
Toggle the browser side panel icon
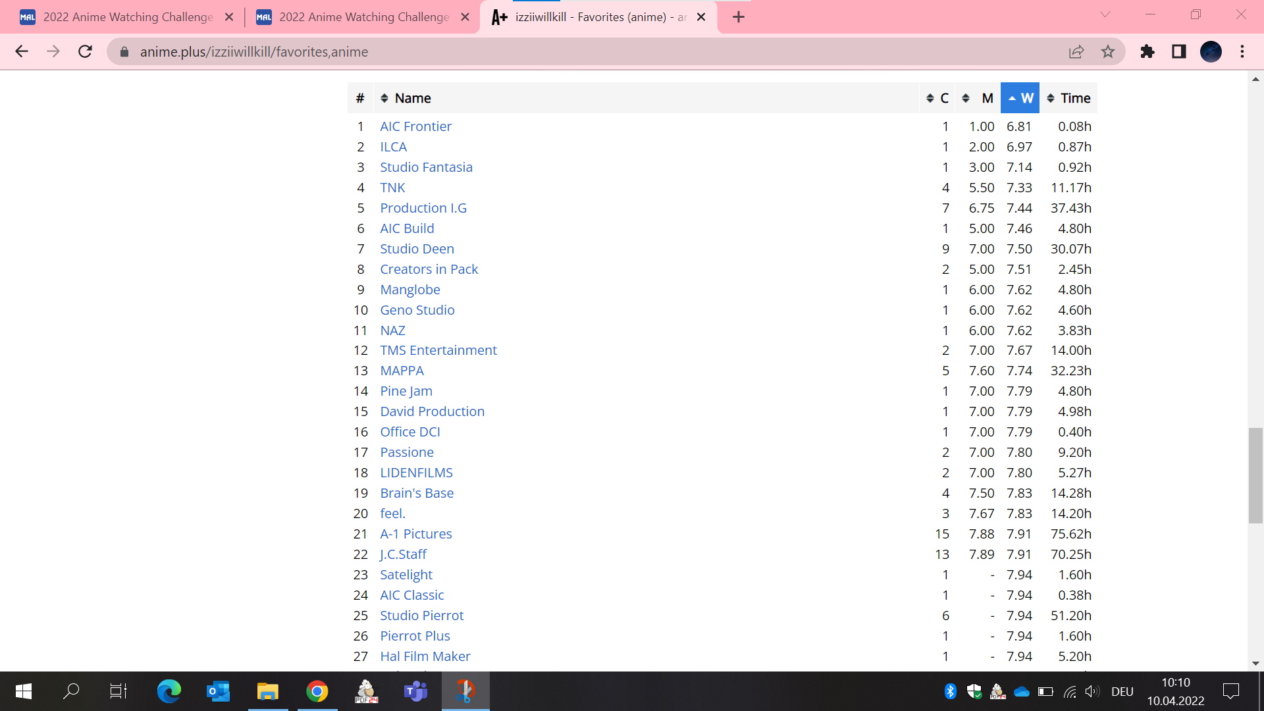[x=1179, y=51]
